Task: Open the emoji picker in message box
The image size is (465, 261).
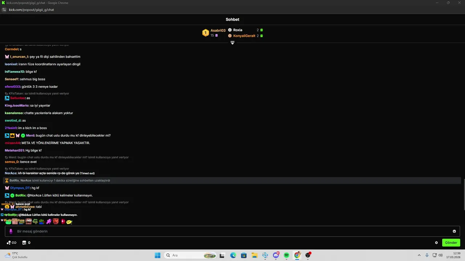Action: [x=454, y=231]
